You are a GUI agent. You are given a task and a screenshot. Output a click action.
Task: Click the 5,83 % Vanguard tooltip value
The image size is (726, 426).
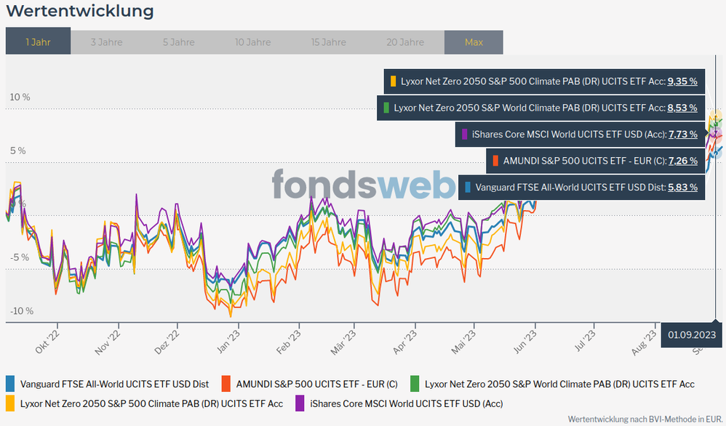coord(682,188)
